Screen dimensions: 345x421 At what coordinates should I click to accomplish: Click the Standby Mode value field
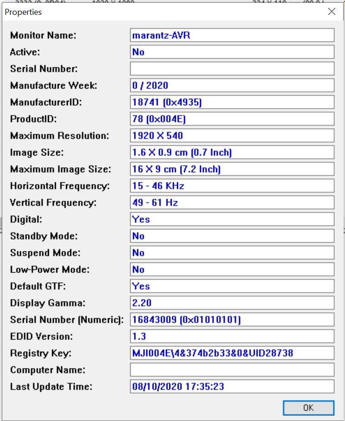coord(232,236)
